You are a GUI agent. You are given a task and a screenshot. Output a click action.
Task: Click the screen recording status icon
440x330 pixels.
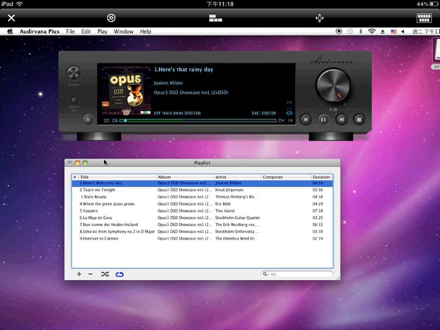click(339, 32)
